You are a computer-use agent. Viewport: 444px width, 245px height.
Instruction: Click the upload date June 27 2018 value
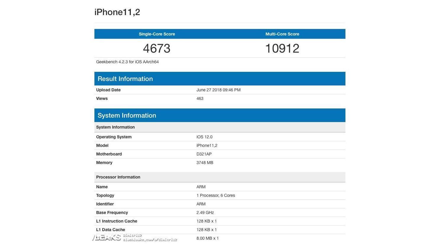[218, 90]
